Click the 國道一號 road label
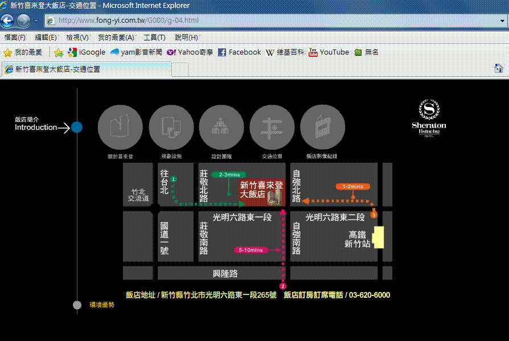Image resolution: width=509 pixels, height=341 pixels. (164, 239)
